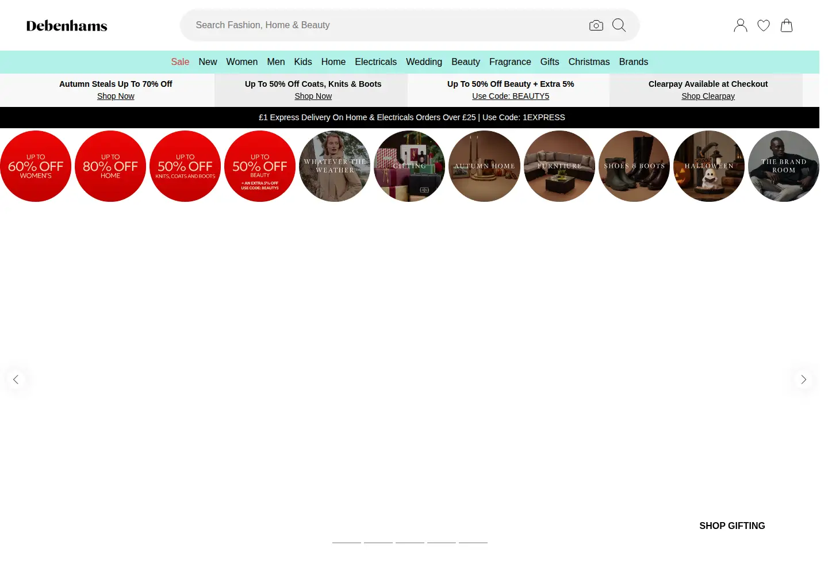828x575 pixels.
Task: Go to next carousel slide arrow
Action: (x=803, y=379)
